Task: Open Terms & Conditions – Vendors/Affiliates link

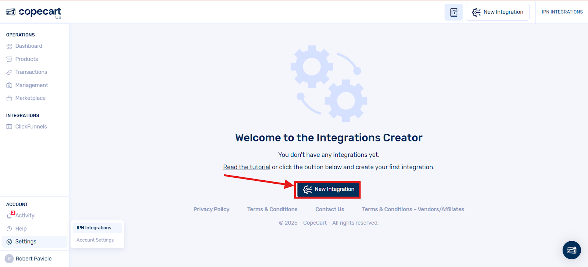Action: (x=413, y=209)
